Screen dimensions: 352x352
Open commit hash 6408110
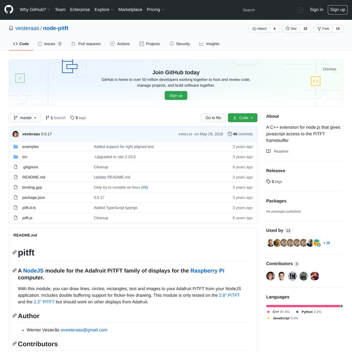click(185, 134)
